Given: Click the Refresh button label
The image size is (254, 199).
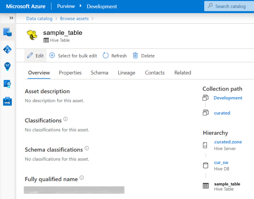Looking at the screenshot, I should pos(119,56).
